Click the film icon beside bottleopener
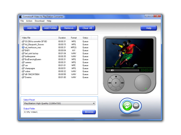Image resolution: width=181 pixels, height=135 pixels. coord(23,56)
